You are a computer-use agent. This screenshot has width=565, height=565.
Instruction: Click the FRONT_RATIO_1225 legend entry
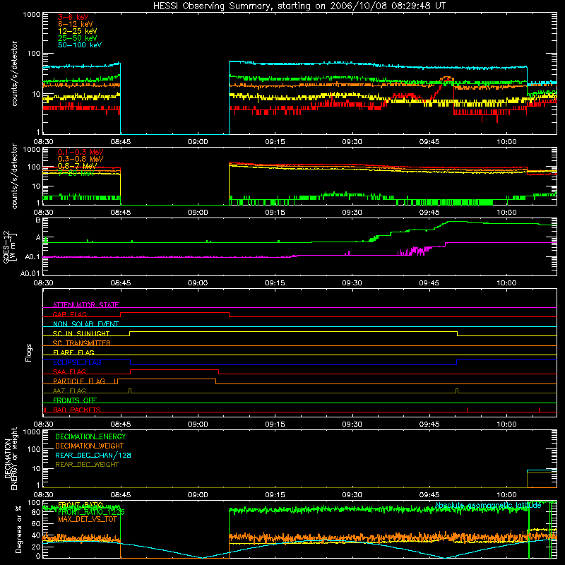click(x=91, y=512)
